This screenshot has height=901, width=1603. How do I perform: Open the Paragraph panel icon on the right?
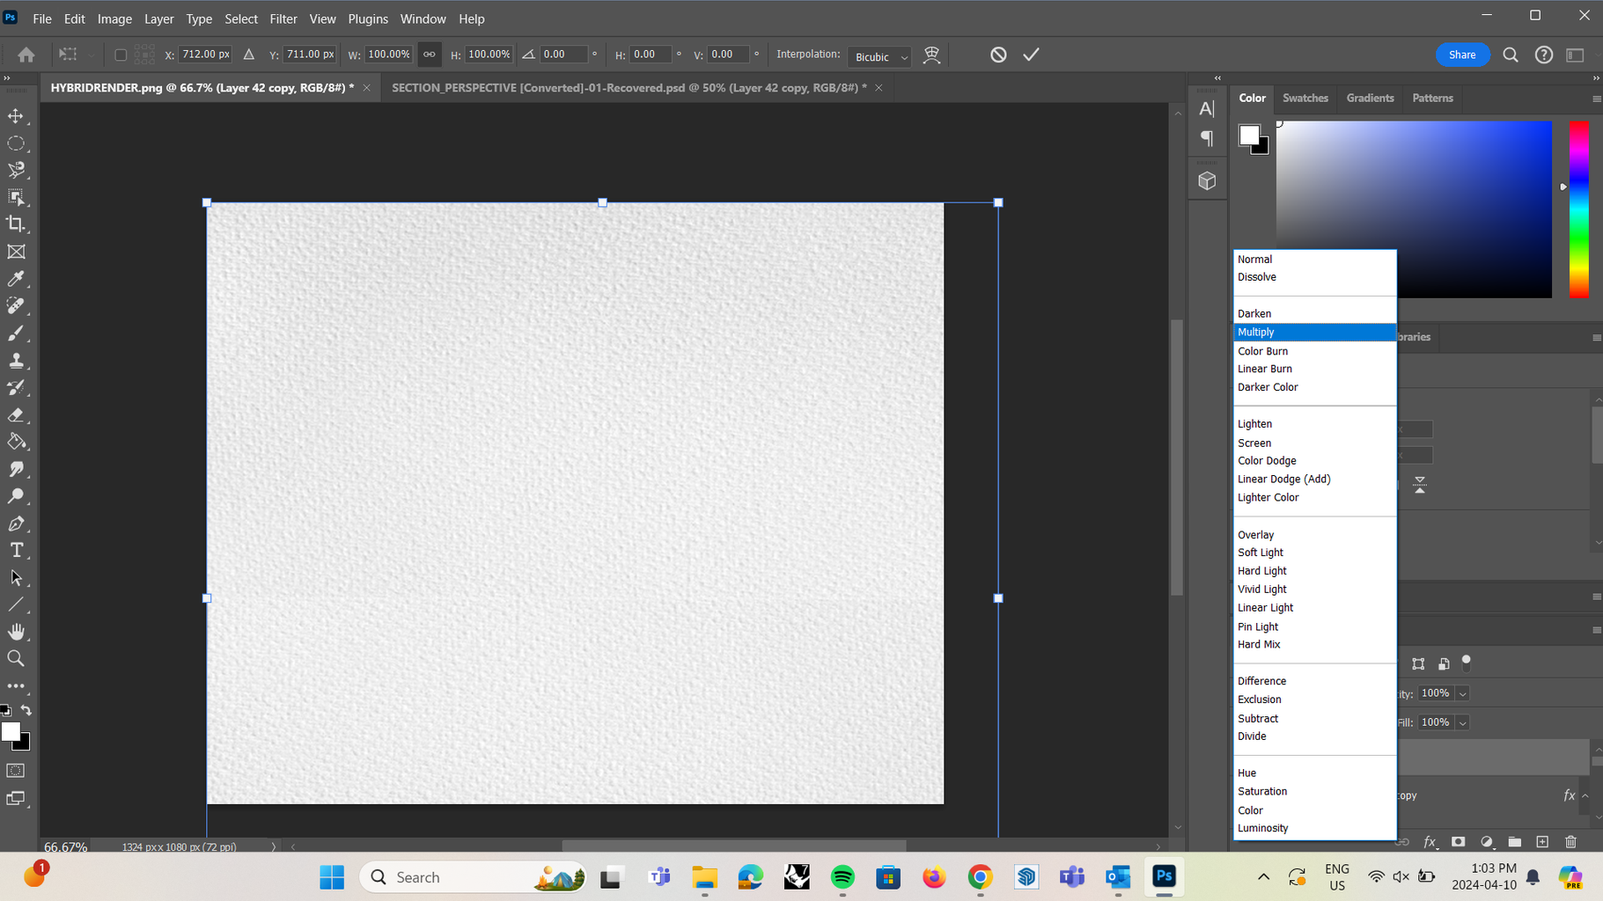[1207, 138]
